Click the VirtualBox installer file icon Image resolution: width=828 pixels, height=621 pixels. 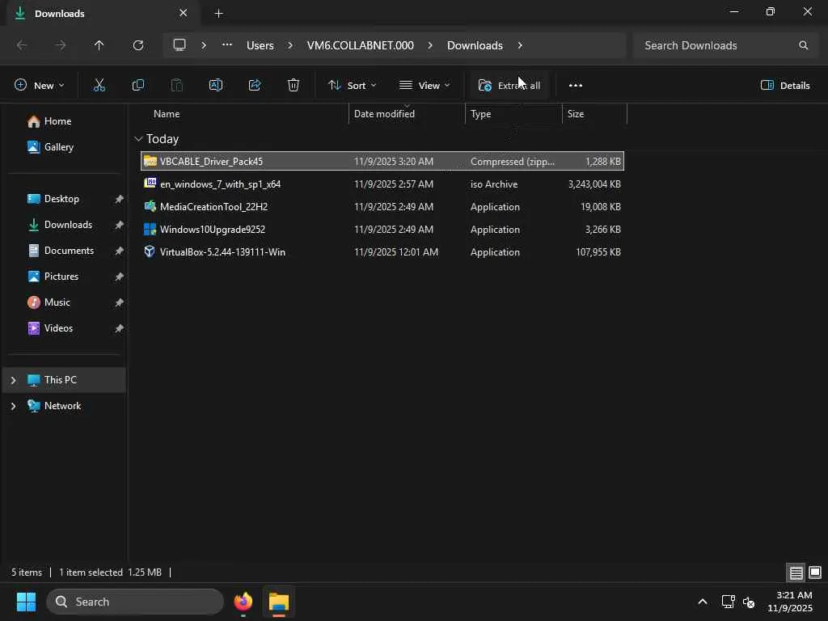(150, 252)
